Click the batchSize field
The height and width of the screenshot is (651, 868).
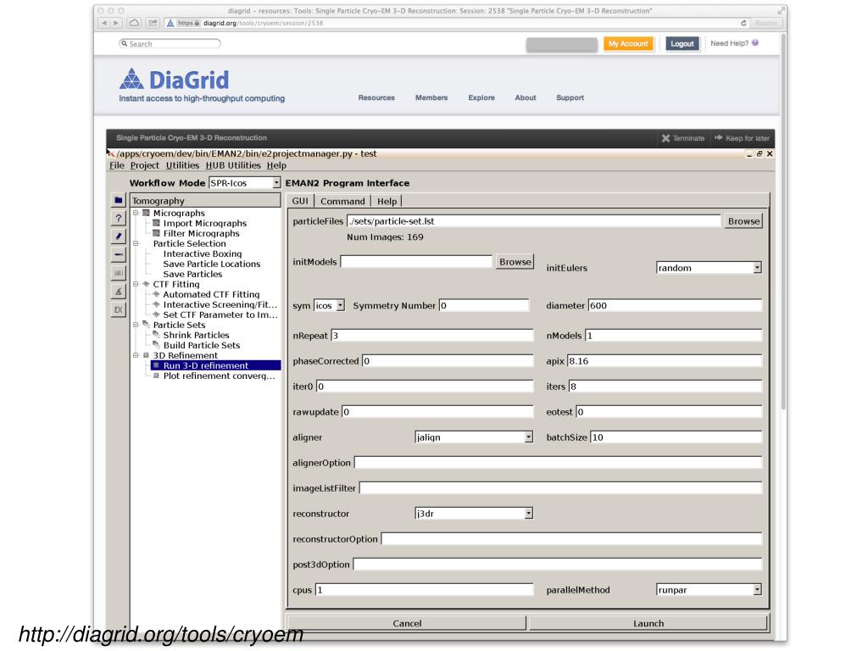coord(676,437)
